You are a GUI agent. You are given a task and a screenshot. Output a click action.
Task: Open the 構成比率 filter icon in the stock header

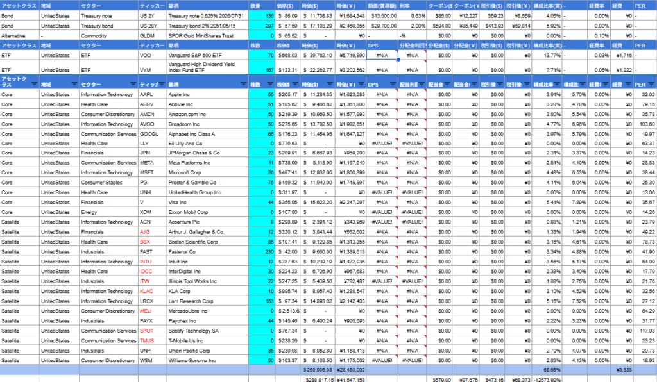(556, 84)
